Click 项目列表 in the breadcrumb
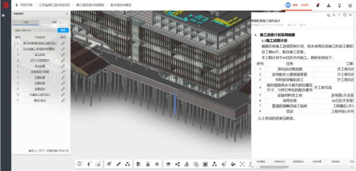Viewport: 356px width, 171px height. click(27, 5)
